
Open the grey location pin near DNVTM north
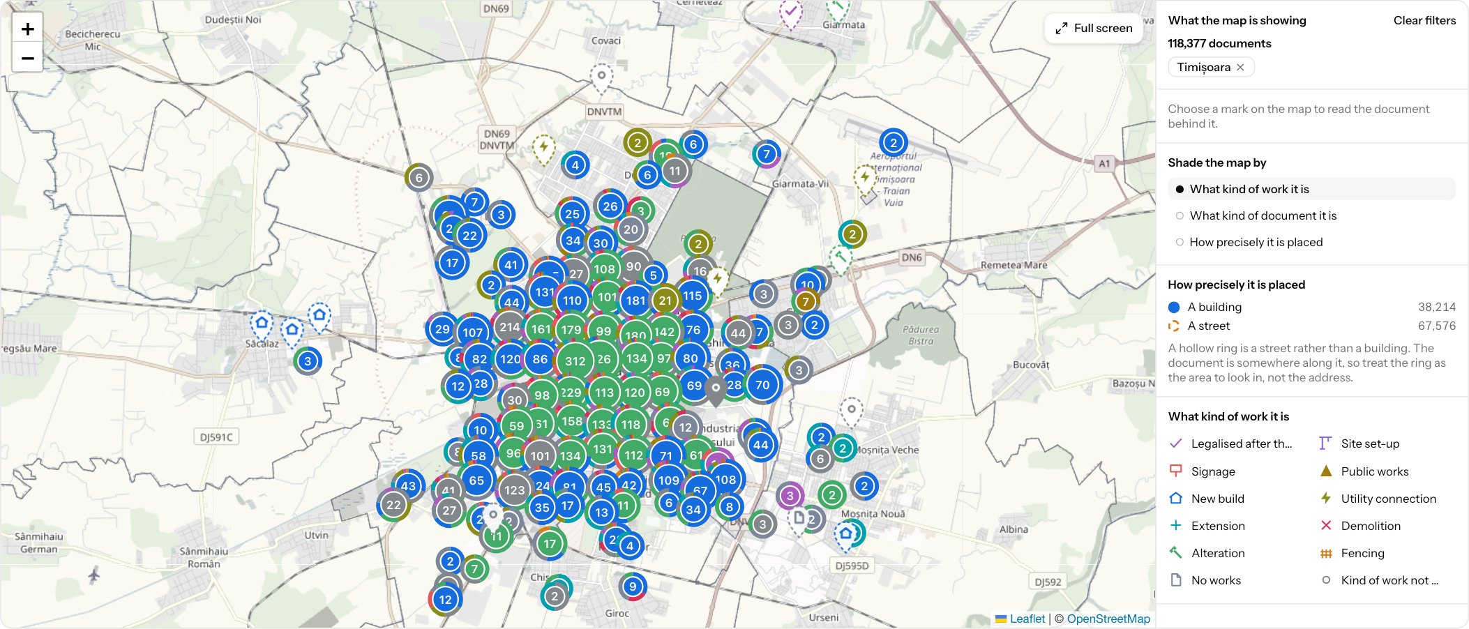(x=601, y=77)
